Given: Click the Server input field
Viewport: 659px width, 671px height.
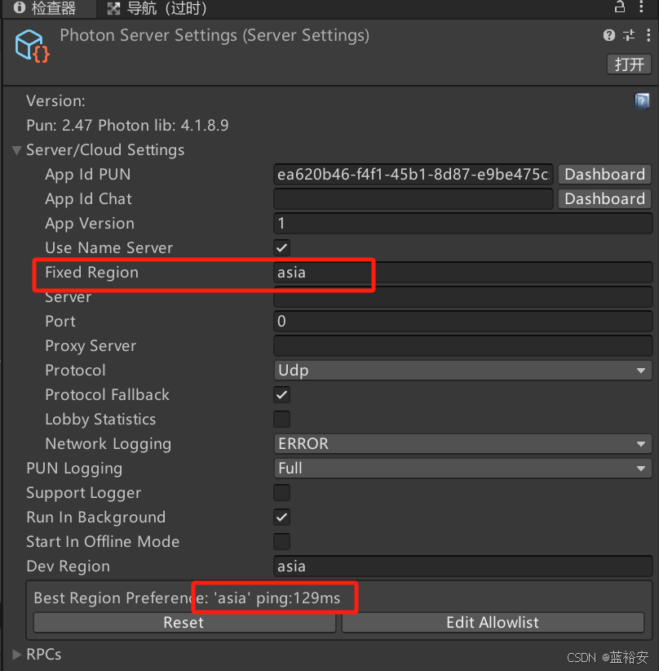Looking at the screenshot, I should (462, 297).
